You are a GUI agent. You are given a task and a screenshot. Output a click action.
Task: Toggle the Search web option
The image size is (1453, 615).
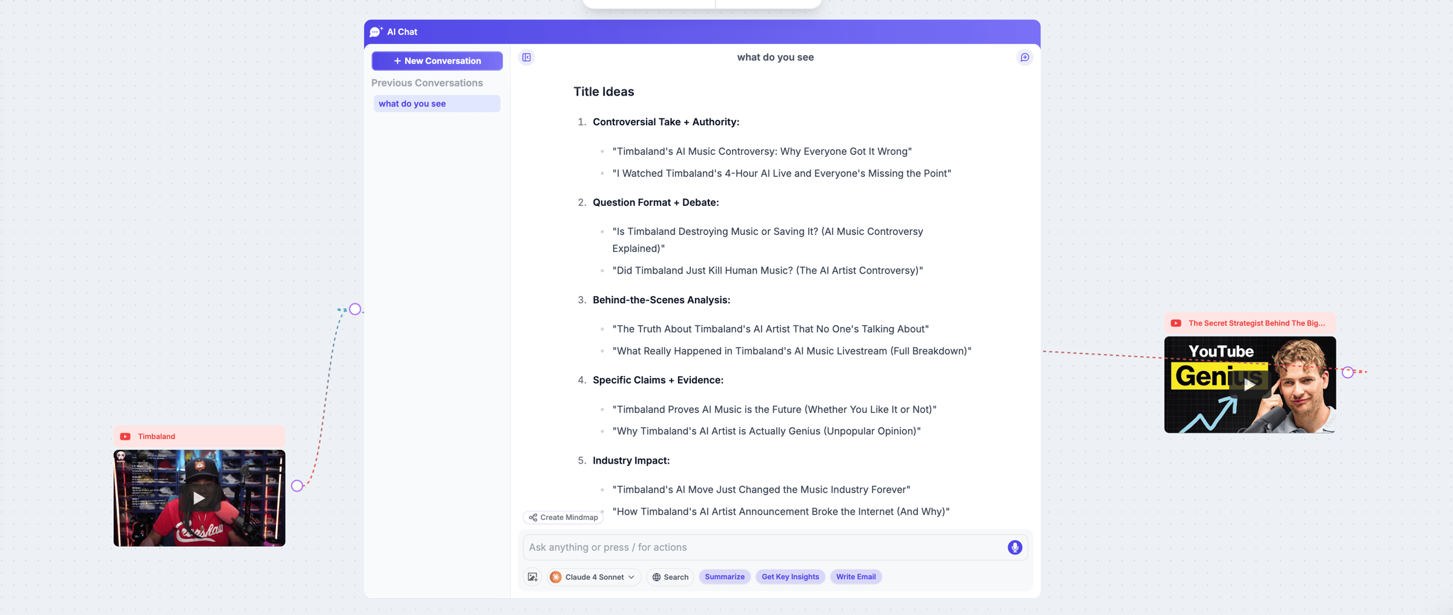pyautogui.click(x=670, y=577)
